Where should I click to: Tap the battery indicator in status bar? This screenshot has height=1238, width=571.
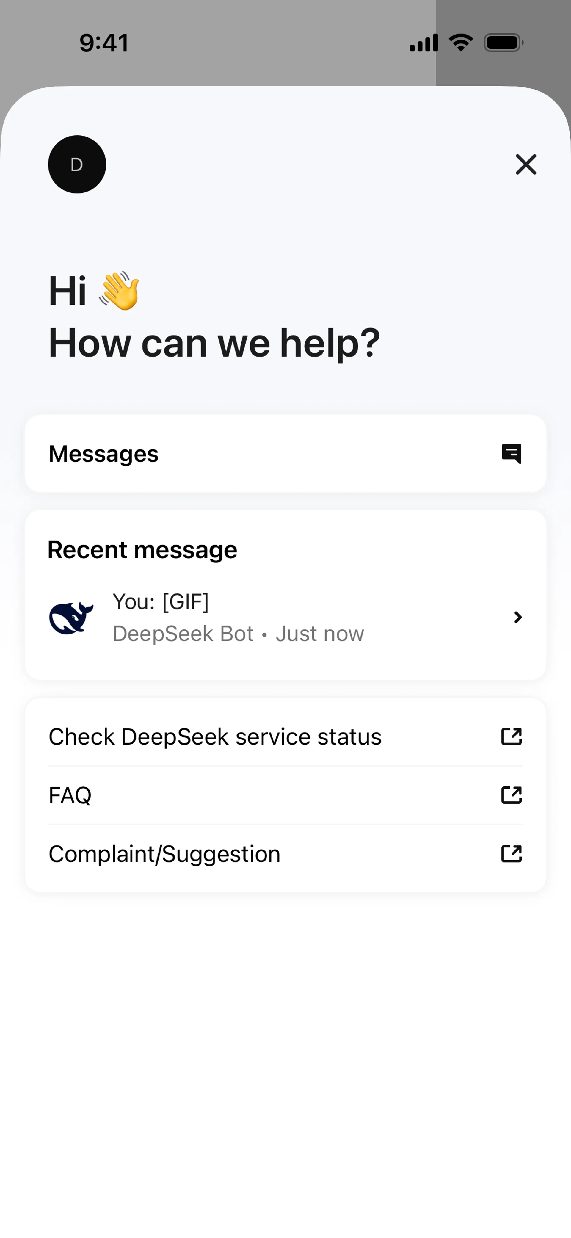503,43
